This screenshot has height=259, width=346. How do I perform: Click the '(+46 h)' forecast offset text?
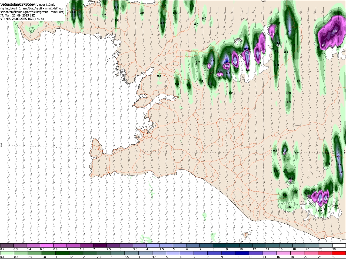coord(39,19)
